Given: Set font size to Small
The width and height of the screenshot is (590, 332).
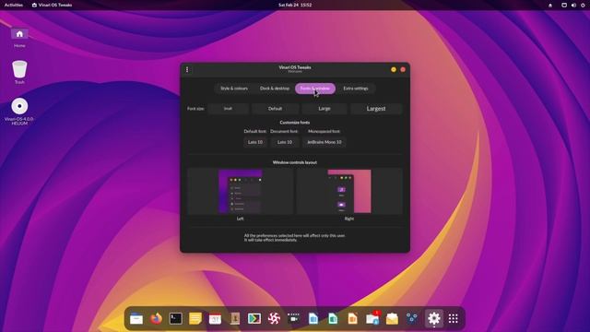Looking at the screenshot, I should coord(228,109).
